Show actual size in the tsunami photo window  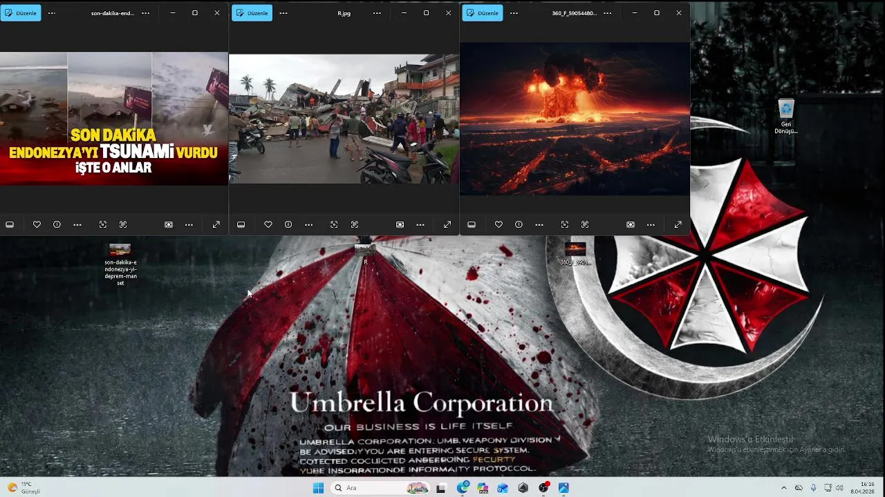(123, 224)
